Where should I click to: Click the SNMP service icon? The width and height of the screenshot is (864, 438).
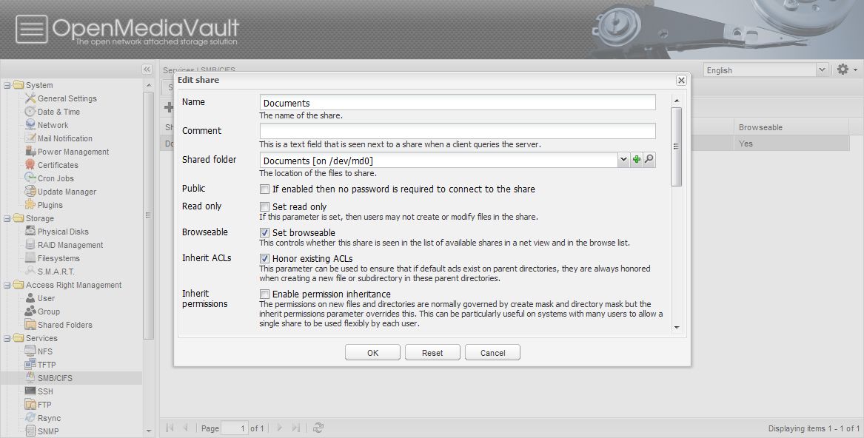pos(30,431)
